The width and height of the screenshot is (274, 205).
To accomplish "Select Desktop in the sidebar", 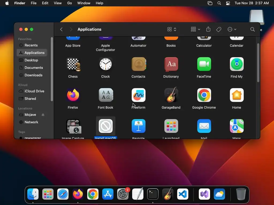I will click(32, 60).
